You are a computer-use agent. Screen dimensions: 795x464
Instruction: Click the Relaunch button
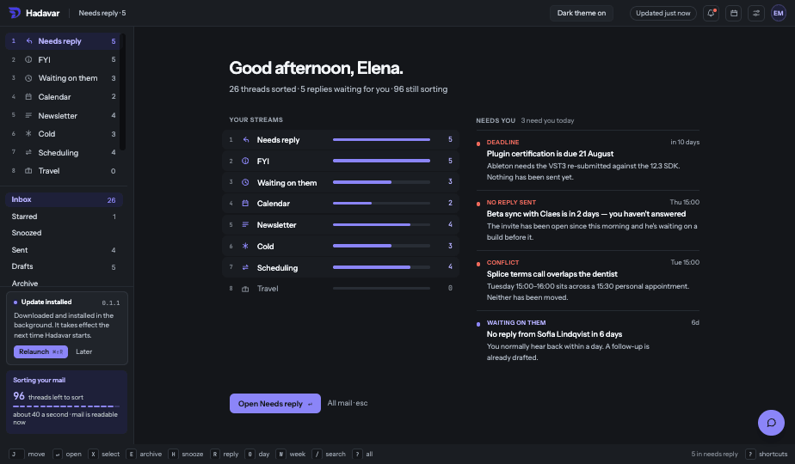[x=40, y=351]
